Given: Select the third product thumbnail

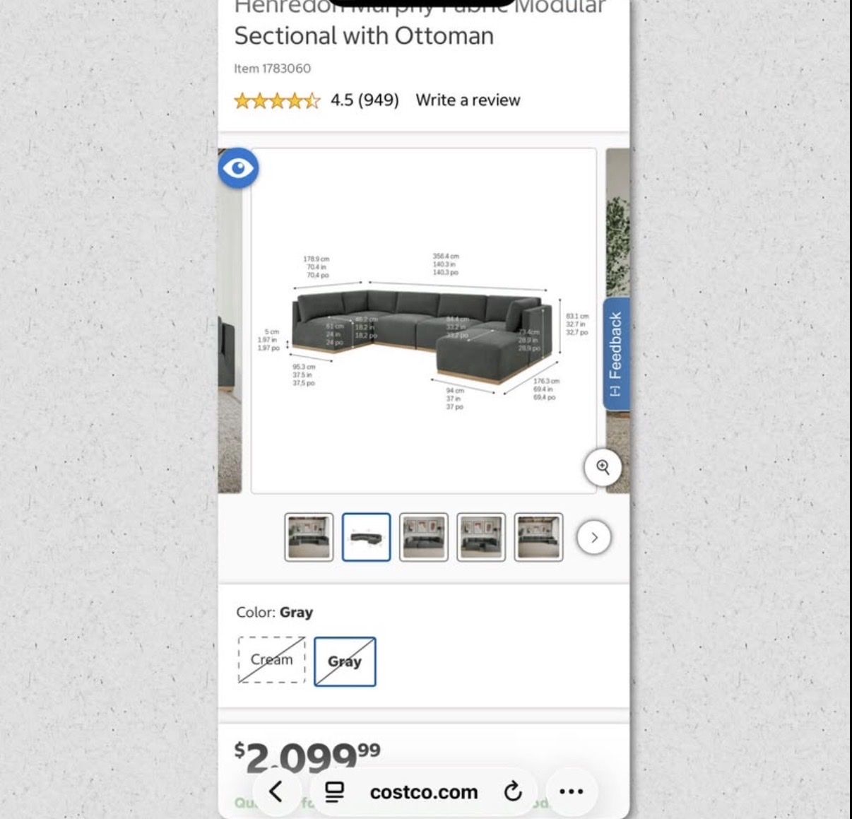Looking at the screenshot, I should click(x=424, y=538).
